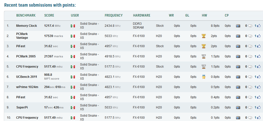Click gold trophy icon in PCMark Vantage row
263x121 pixels.
204,36
